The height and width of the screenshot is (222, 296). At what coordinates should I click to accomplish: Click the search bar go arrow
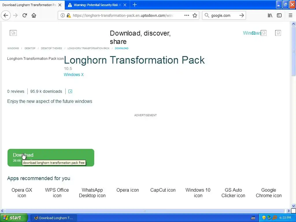(x=241, y=15)
